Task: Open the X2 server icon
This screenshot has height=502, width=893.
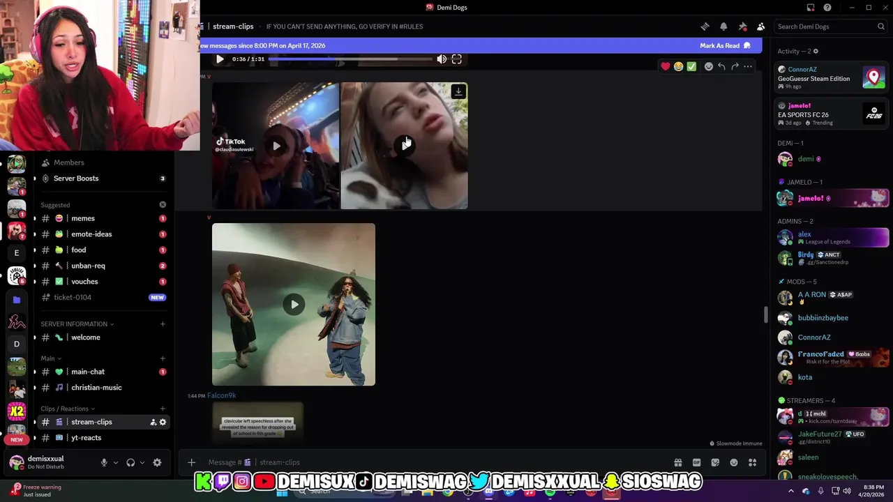Action: (x=17, y=411)
